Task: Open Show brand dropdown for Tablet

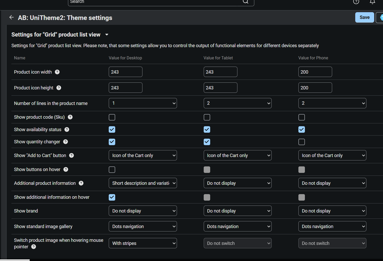Action: tap(237, 211)
